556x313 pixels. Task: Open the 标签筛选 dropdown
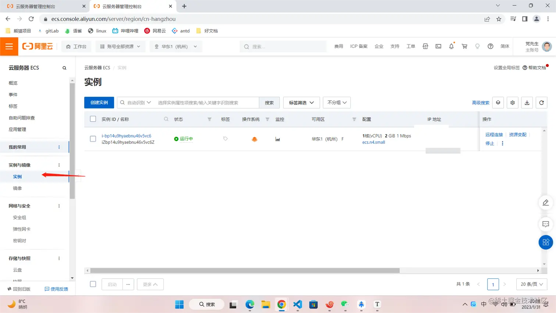coord(301,103)
